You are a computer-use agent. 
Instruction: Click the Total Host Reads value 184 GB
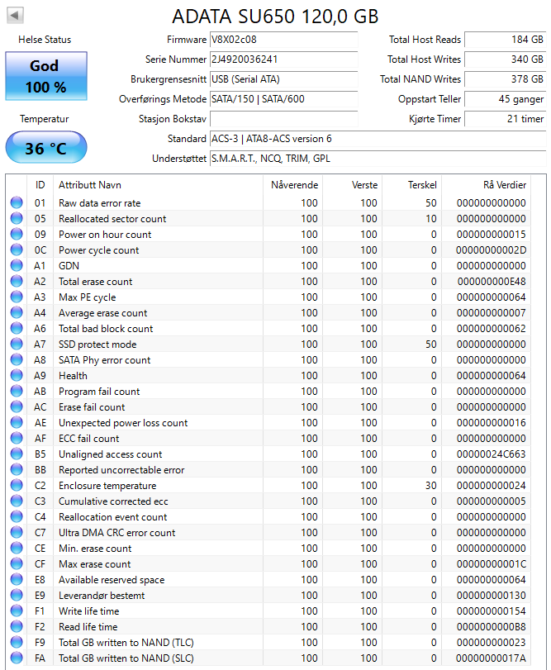click(506, 40)
